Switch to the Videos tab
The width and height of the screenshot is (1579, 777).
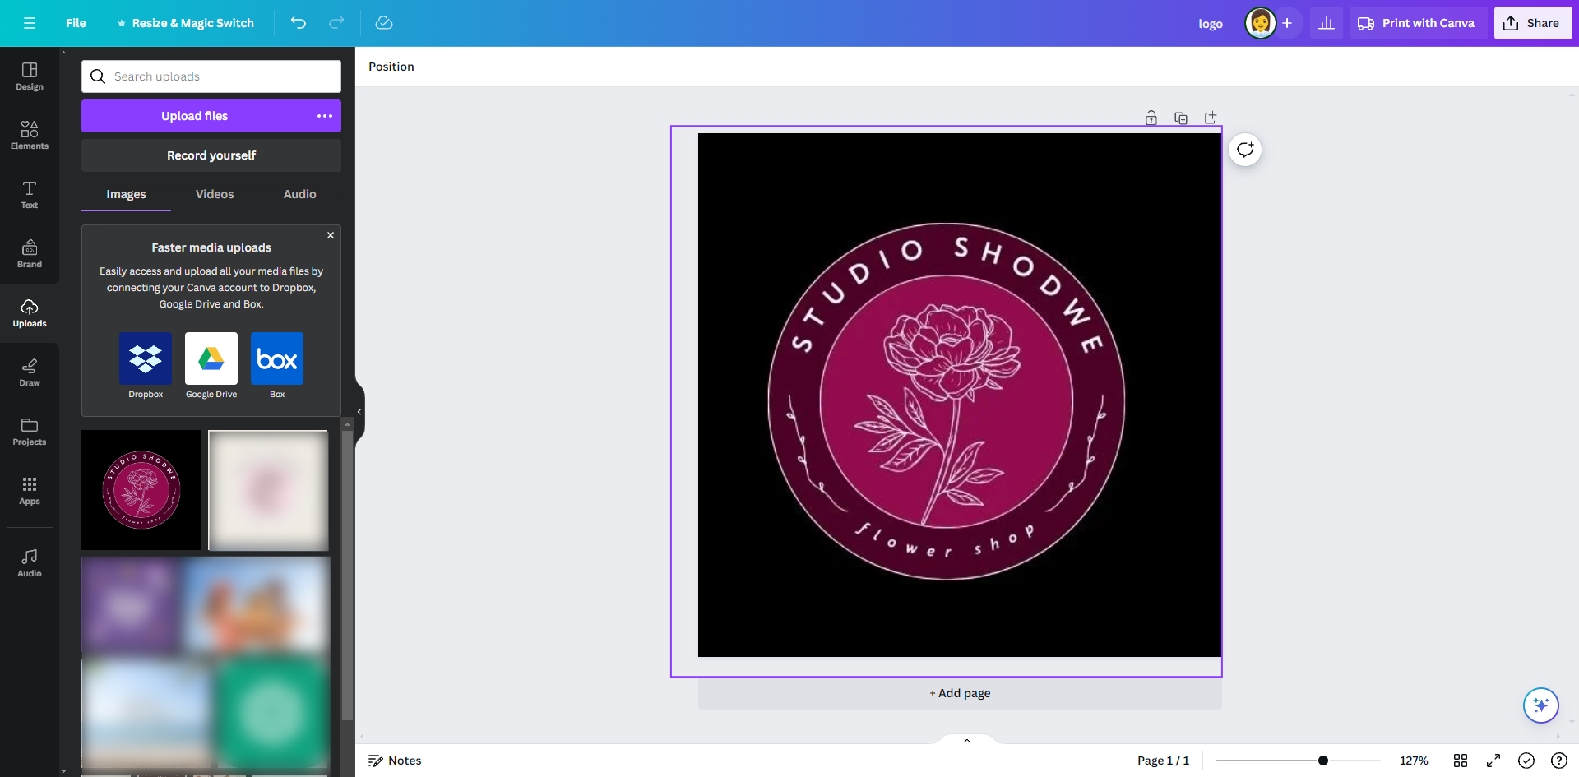tap(215, 195)
